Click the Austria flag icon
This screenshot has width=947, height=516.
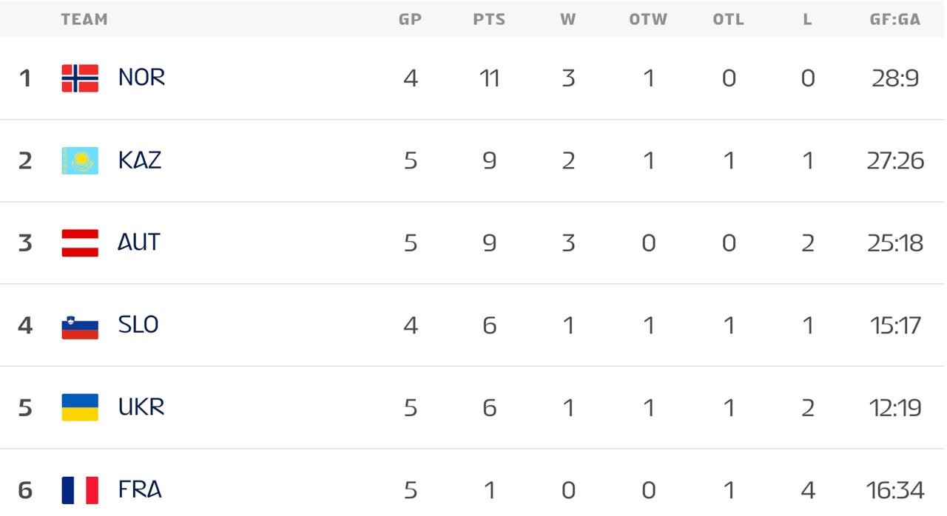pos(80,242)
